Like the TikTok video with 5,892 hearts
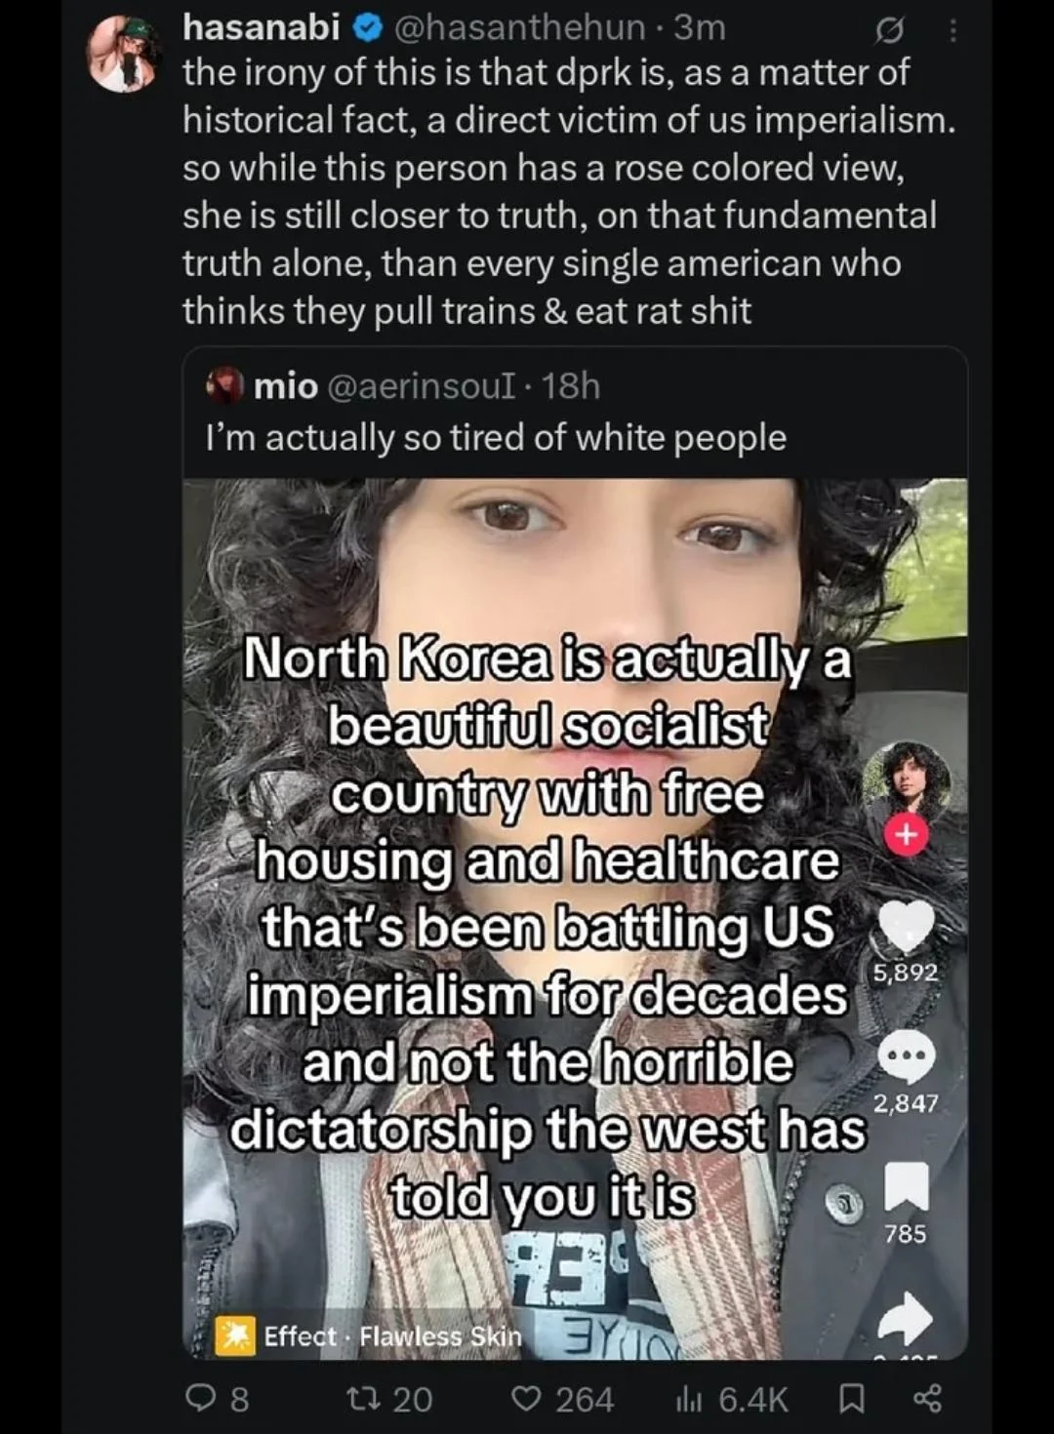Image resolution: width=1054 pixels, height=1434 pixels. pyautogui.click(x=907, y=927)
